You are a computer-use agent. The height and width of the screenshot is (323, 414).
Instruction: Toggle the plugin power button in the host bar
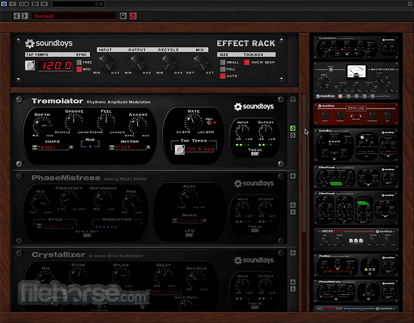[x=4, y=4]
